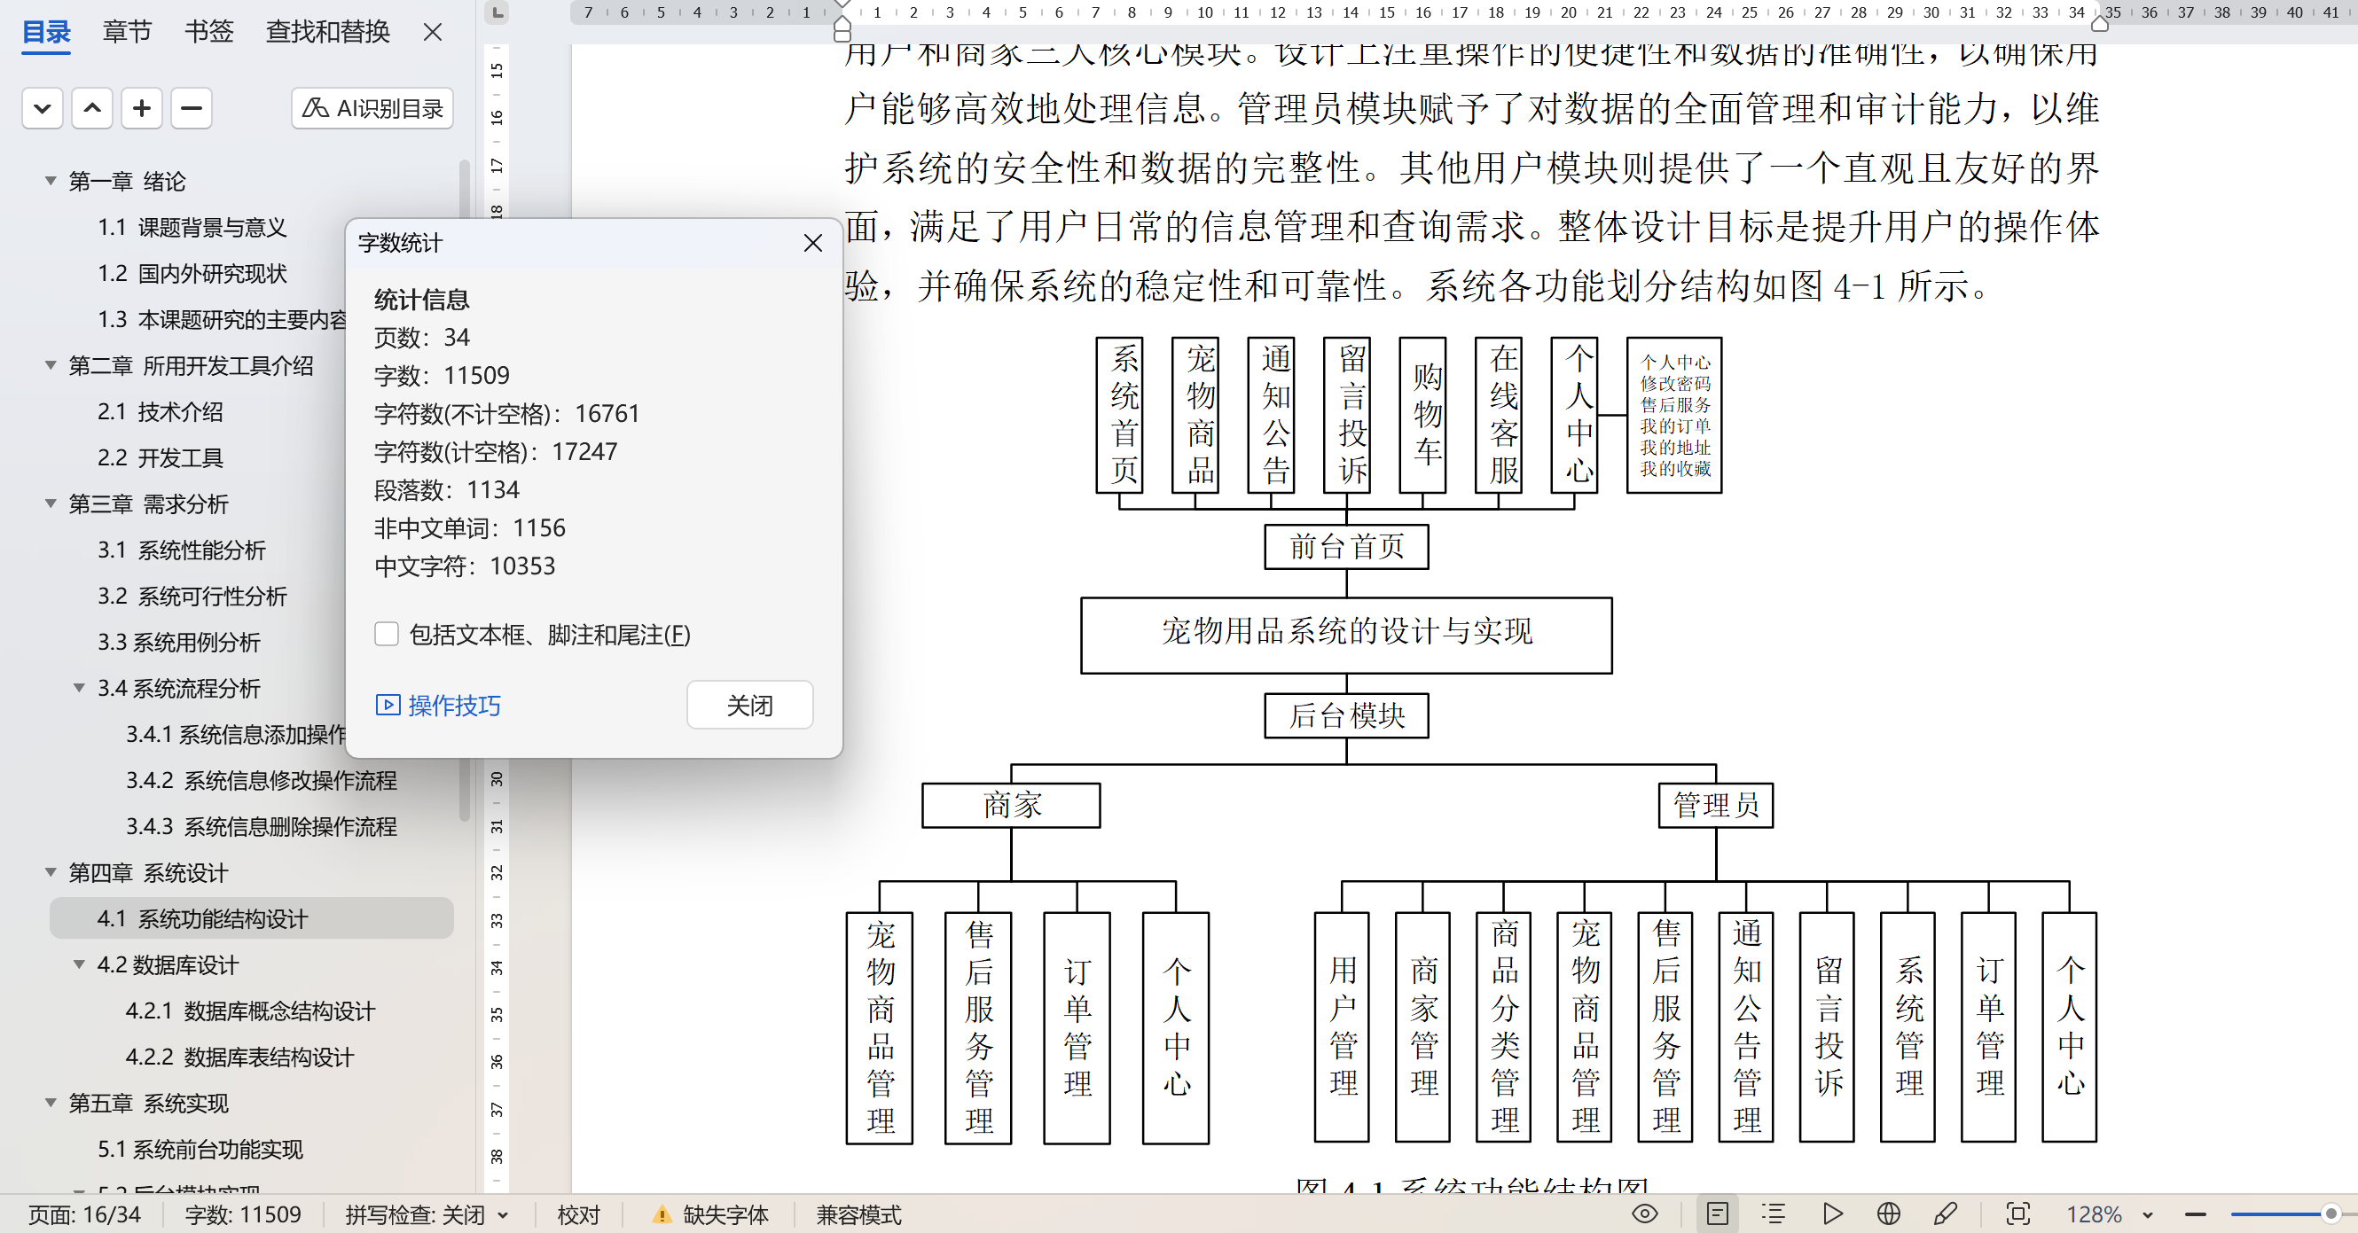This screenshot has width=2358, height=1233.
Task: Open the 查找和替换 tab
Action: tap(327, 32)
